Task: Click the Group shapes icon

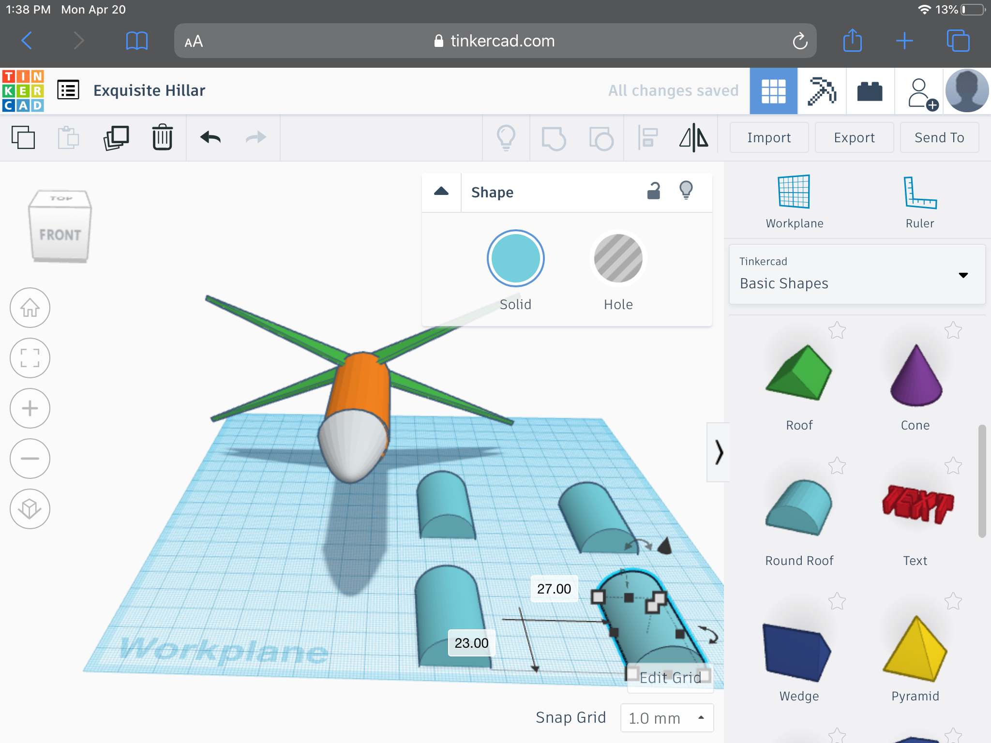Action: 554,138
